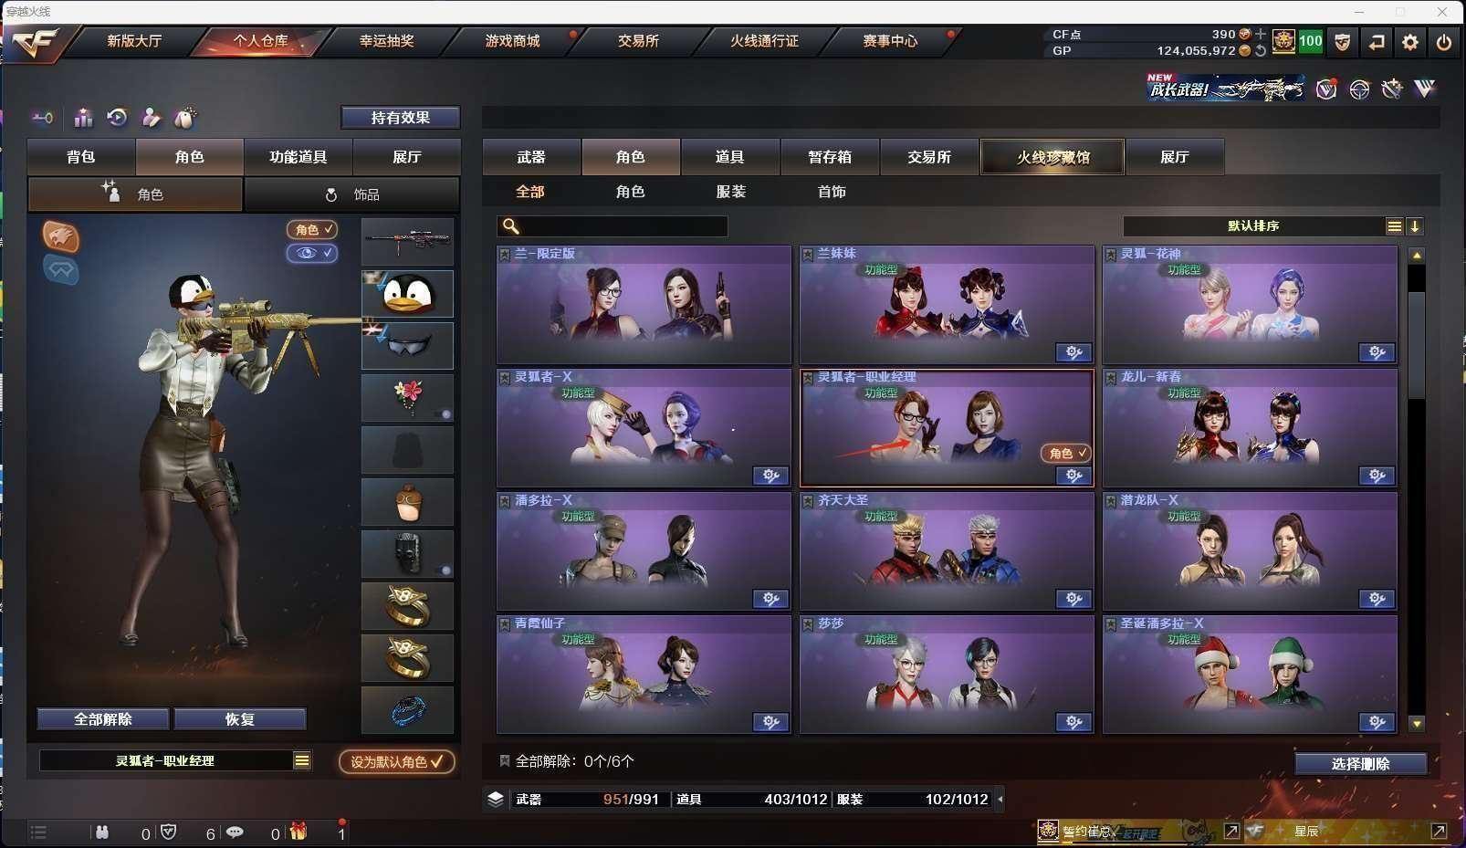The image size is (1466, 848).
Task: Click the 选择删除 button
Action: coord(1360,763)
